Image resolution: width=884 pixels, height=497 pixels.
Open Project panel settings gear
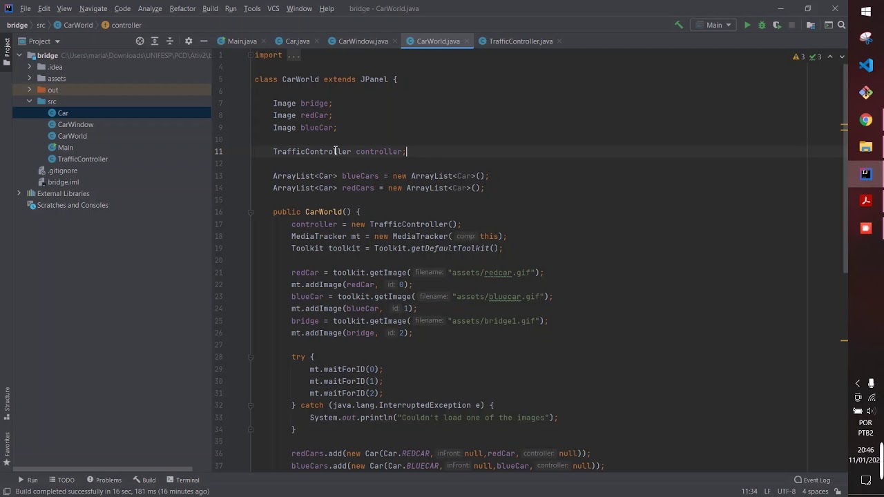(x=188, y=41)
